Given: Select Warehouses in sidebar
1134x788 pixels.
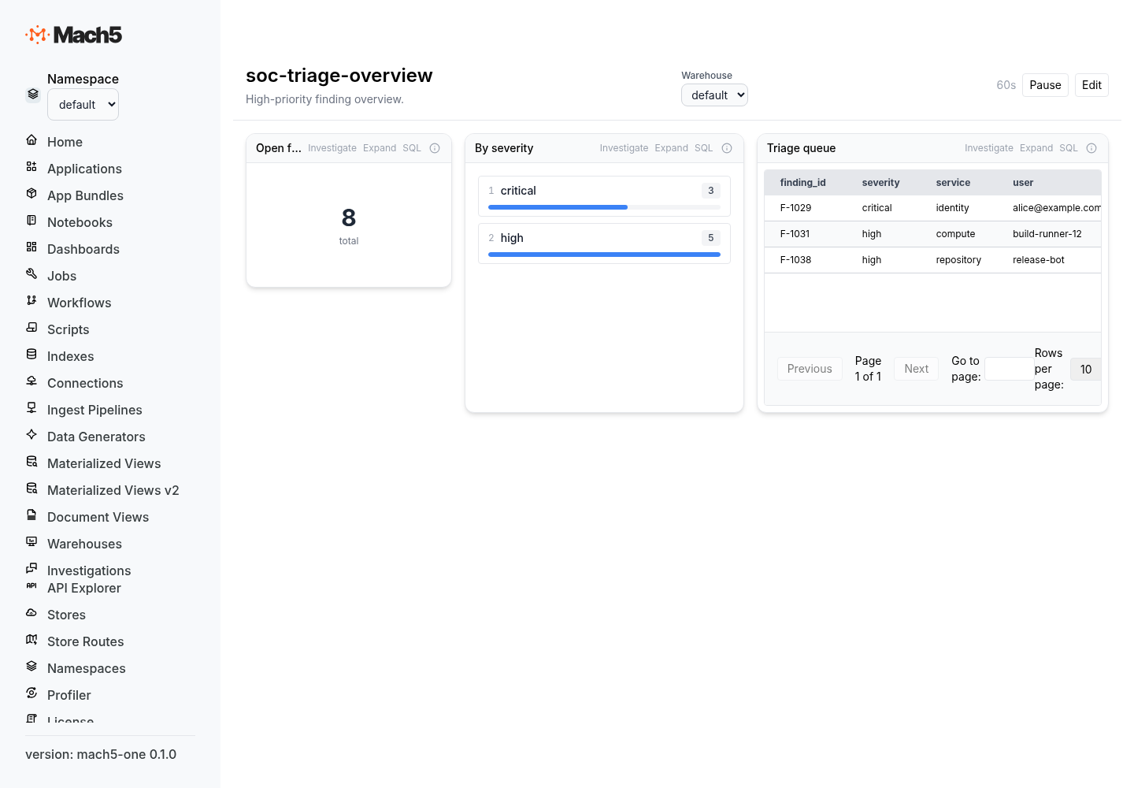Looking at the screenshot, I should click(x=84, y=544).
